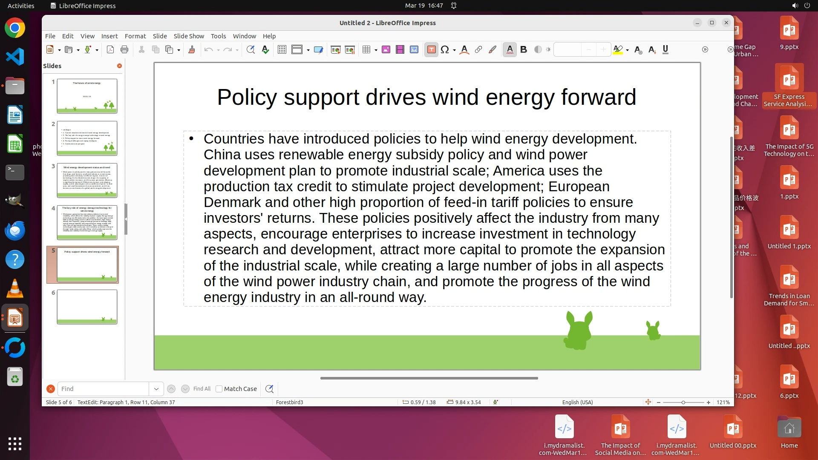Enable the Match Case checkbox
818x460 pixels.
[219, 389]
